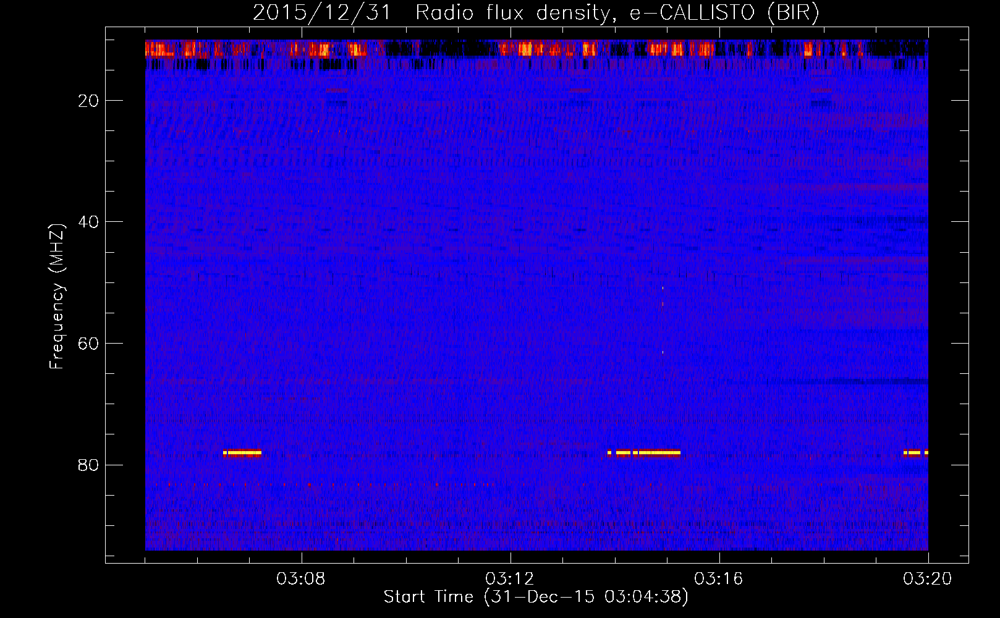Viewport: 1000px width, 618px height.
Task: Click the plot title "Radio flux density, e-CALLISTO (BIR)"
Action: click(x=617, y=12)
